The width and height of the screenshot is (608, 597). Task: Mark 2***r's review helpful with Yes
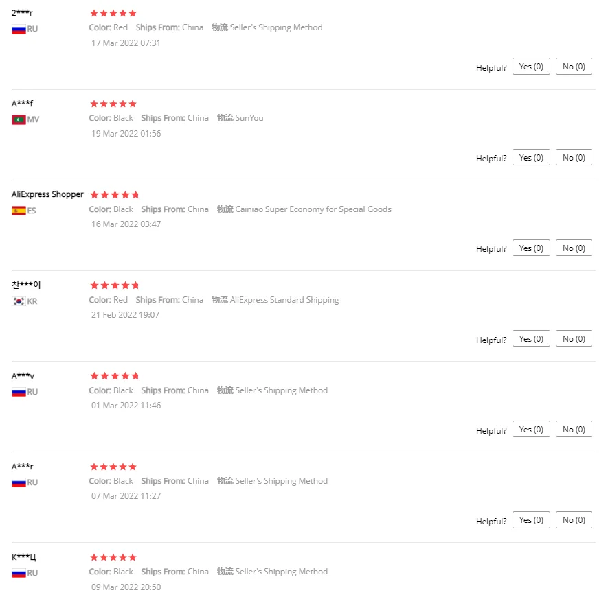[531, 67]
